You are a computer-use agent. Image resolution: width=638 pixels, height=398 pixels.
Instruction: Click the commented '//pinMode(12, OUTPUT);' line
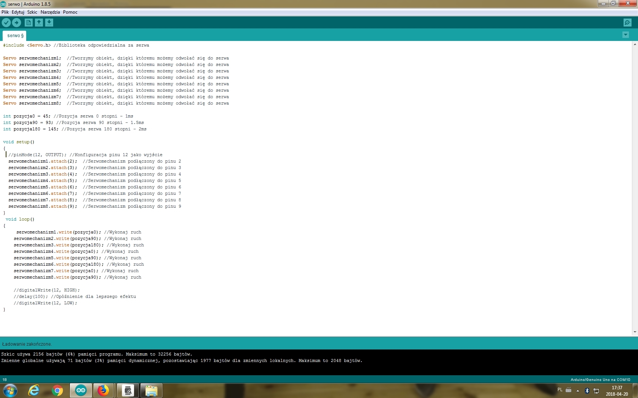point(85,155)
